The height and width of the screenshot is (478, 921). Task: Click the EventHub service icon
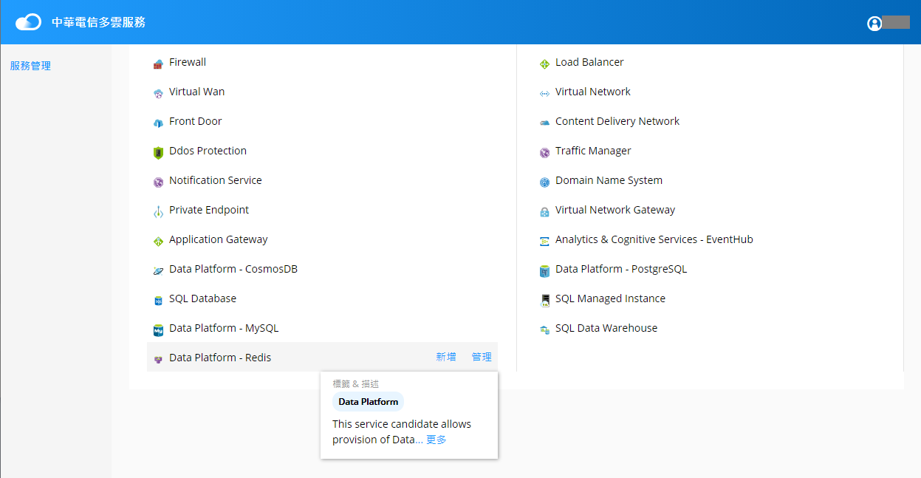(544, 242)
